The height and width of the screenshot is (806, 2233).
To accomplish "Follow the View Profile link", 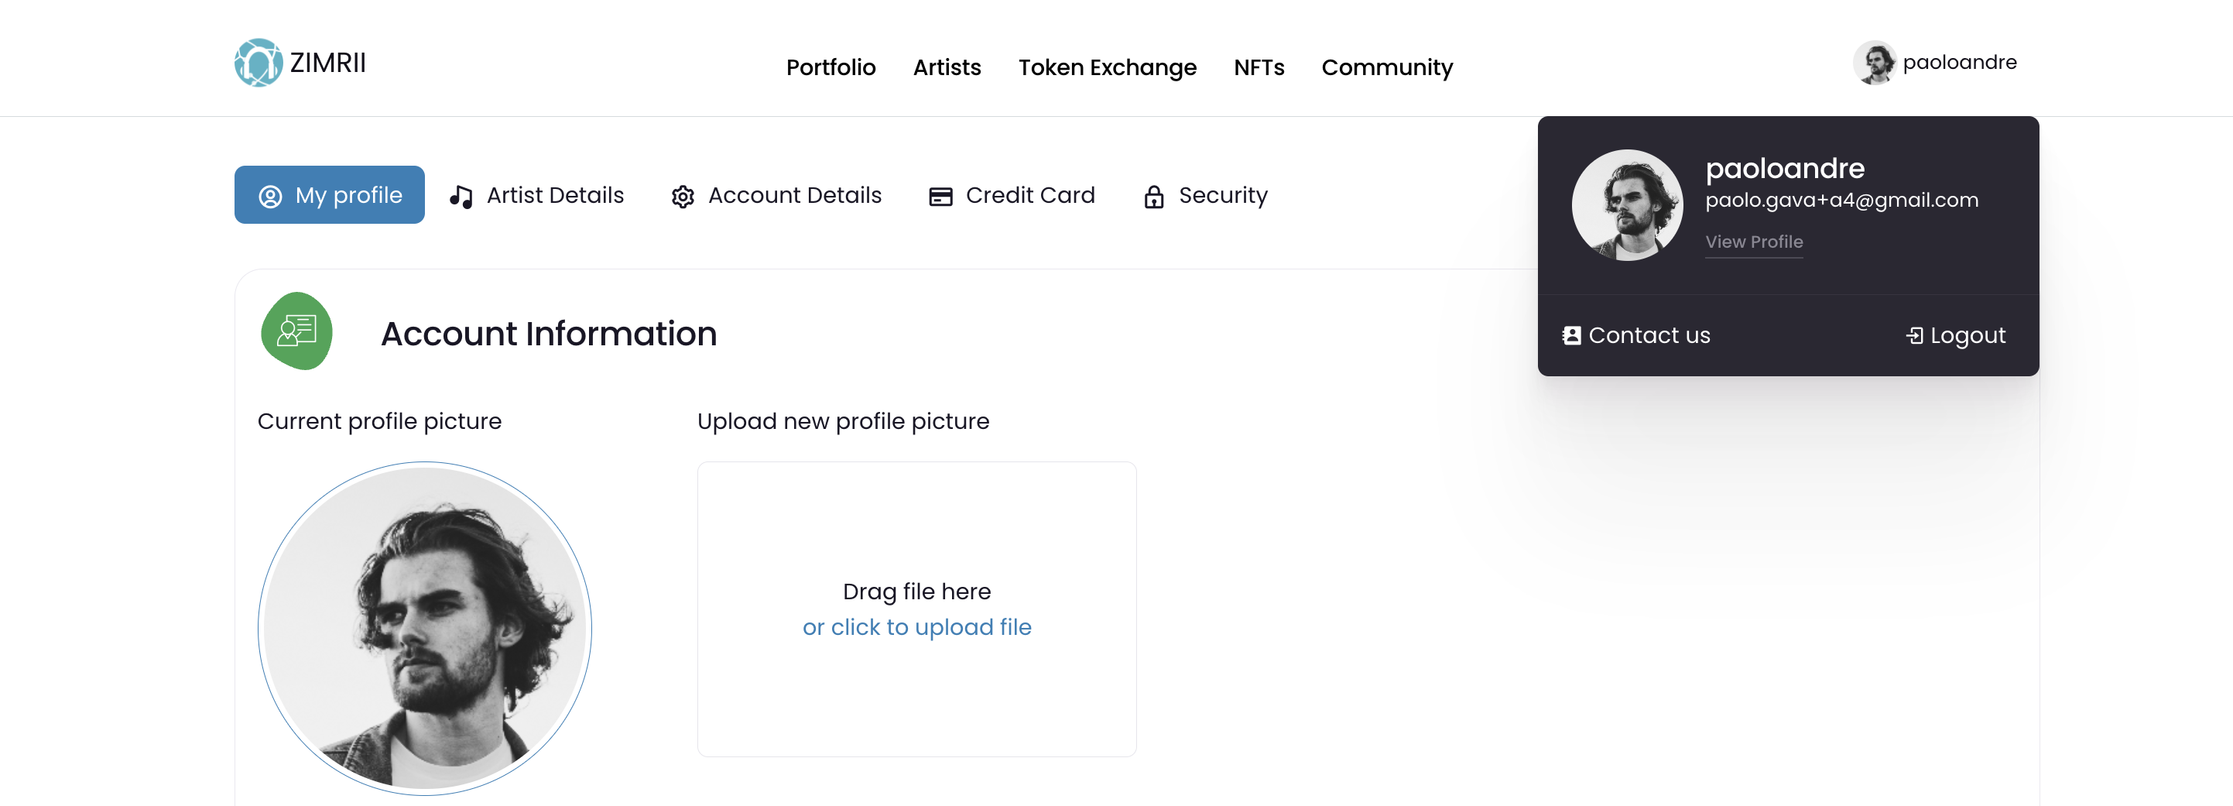I will click(1754, 242).
